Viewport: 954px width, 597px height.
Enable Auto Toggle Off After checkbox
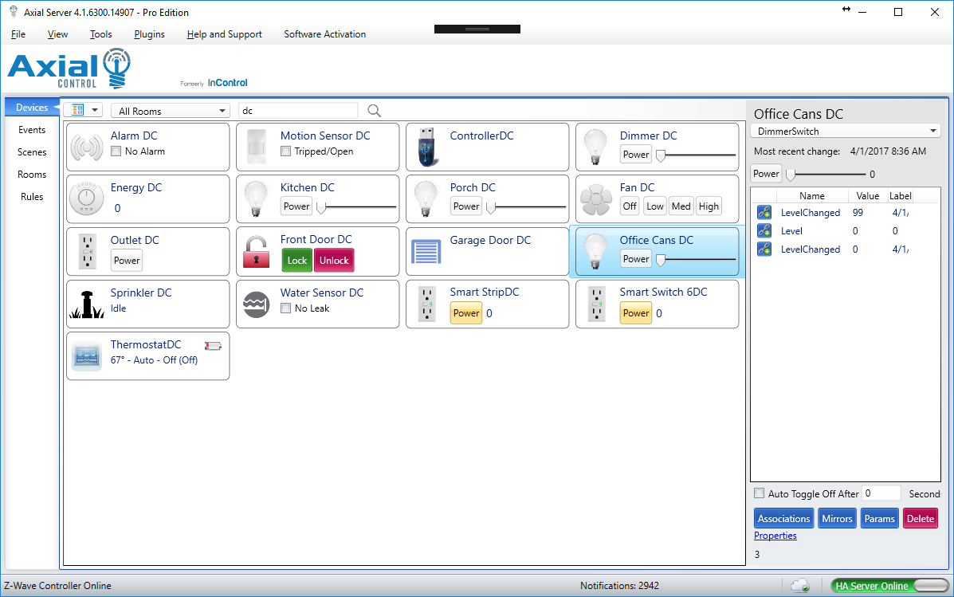pos(760,493)
